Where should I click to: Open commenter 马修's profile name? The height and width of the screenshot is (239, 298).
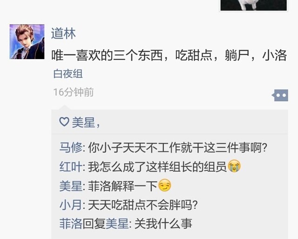pos(71,147)
